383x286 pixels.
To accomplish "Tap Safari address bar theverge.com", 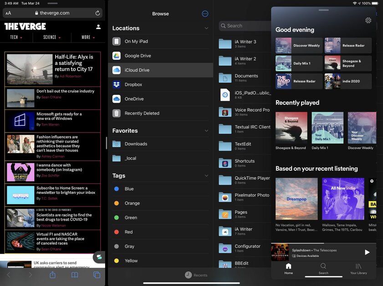I will (52, 13).
